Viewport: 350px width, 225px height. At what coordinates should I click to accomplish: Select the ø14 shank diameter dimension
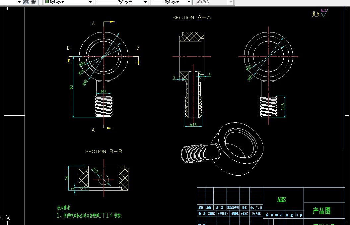pyautogui.click(x=104, y=91)
